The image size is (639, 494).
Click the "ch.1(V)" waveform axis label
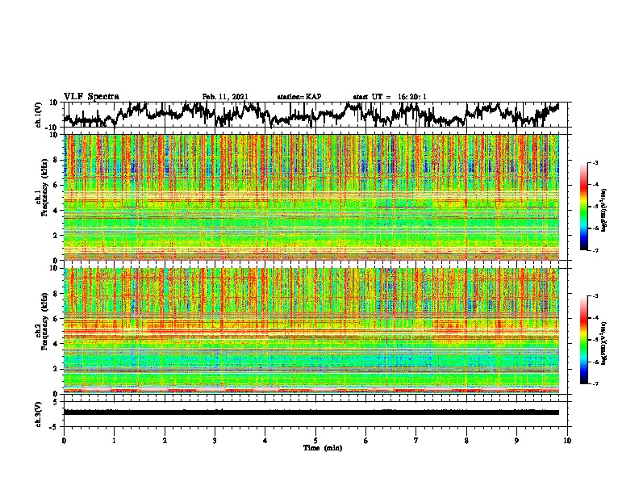[x=40, y=115]
